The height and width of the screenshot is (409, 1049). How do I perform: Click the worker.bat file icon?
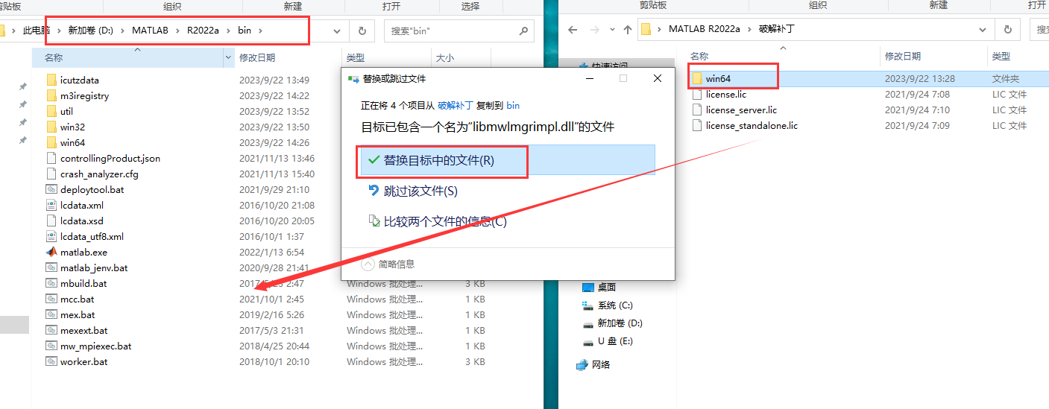tap(51, 361)
